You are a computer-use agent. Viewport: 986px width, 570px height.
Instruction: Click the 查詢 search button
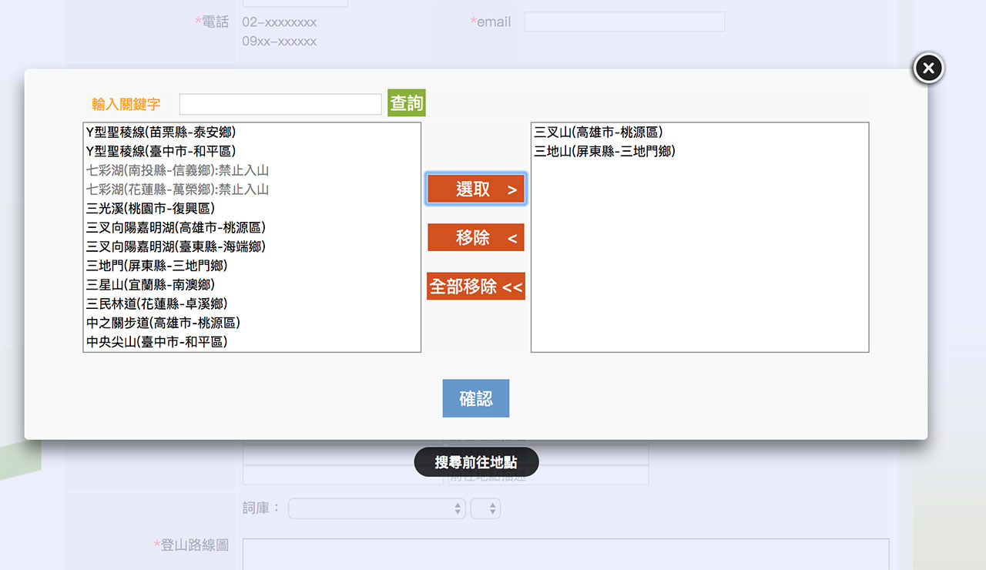406,103
